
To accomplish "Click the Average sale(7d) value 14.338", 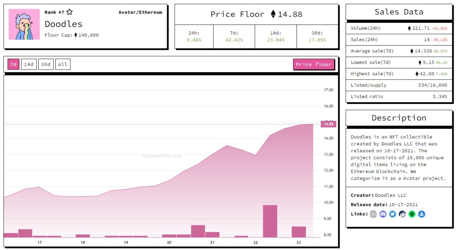I will 423,51.
